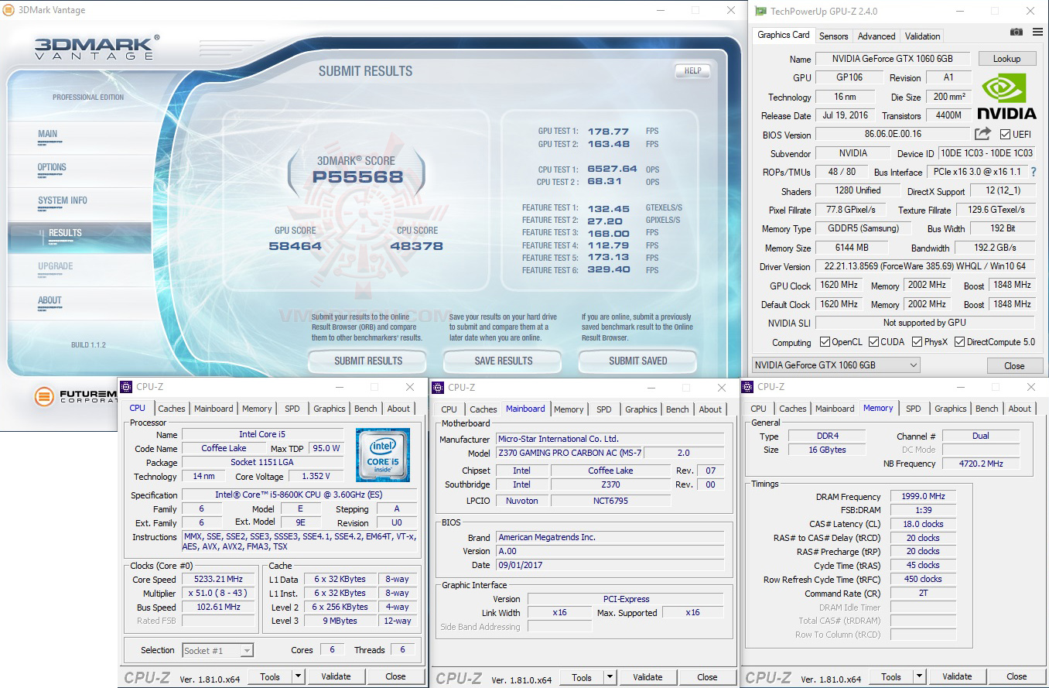1049x688 pixels.
Task: Uncheck the UEFI checkbox in GPU-Z
Action: (x=1004, y=133)
